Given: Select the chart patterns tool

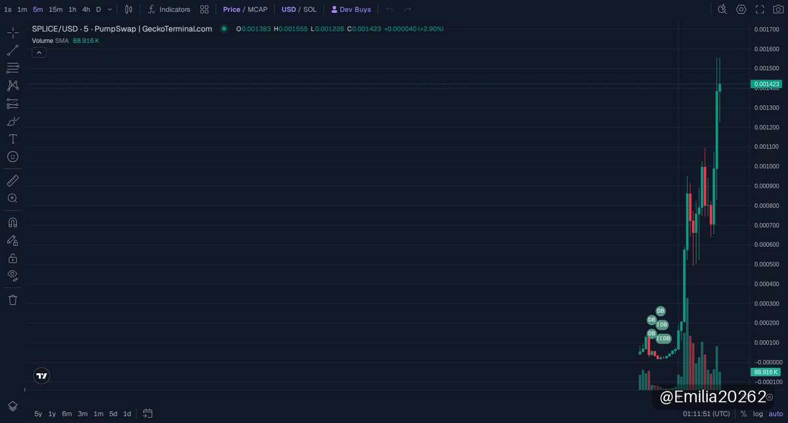Looking at the screenshot, I should pos(12,85).
